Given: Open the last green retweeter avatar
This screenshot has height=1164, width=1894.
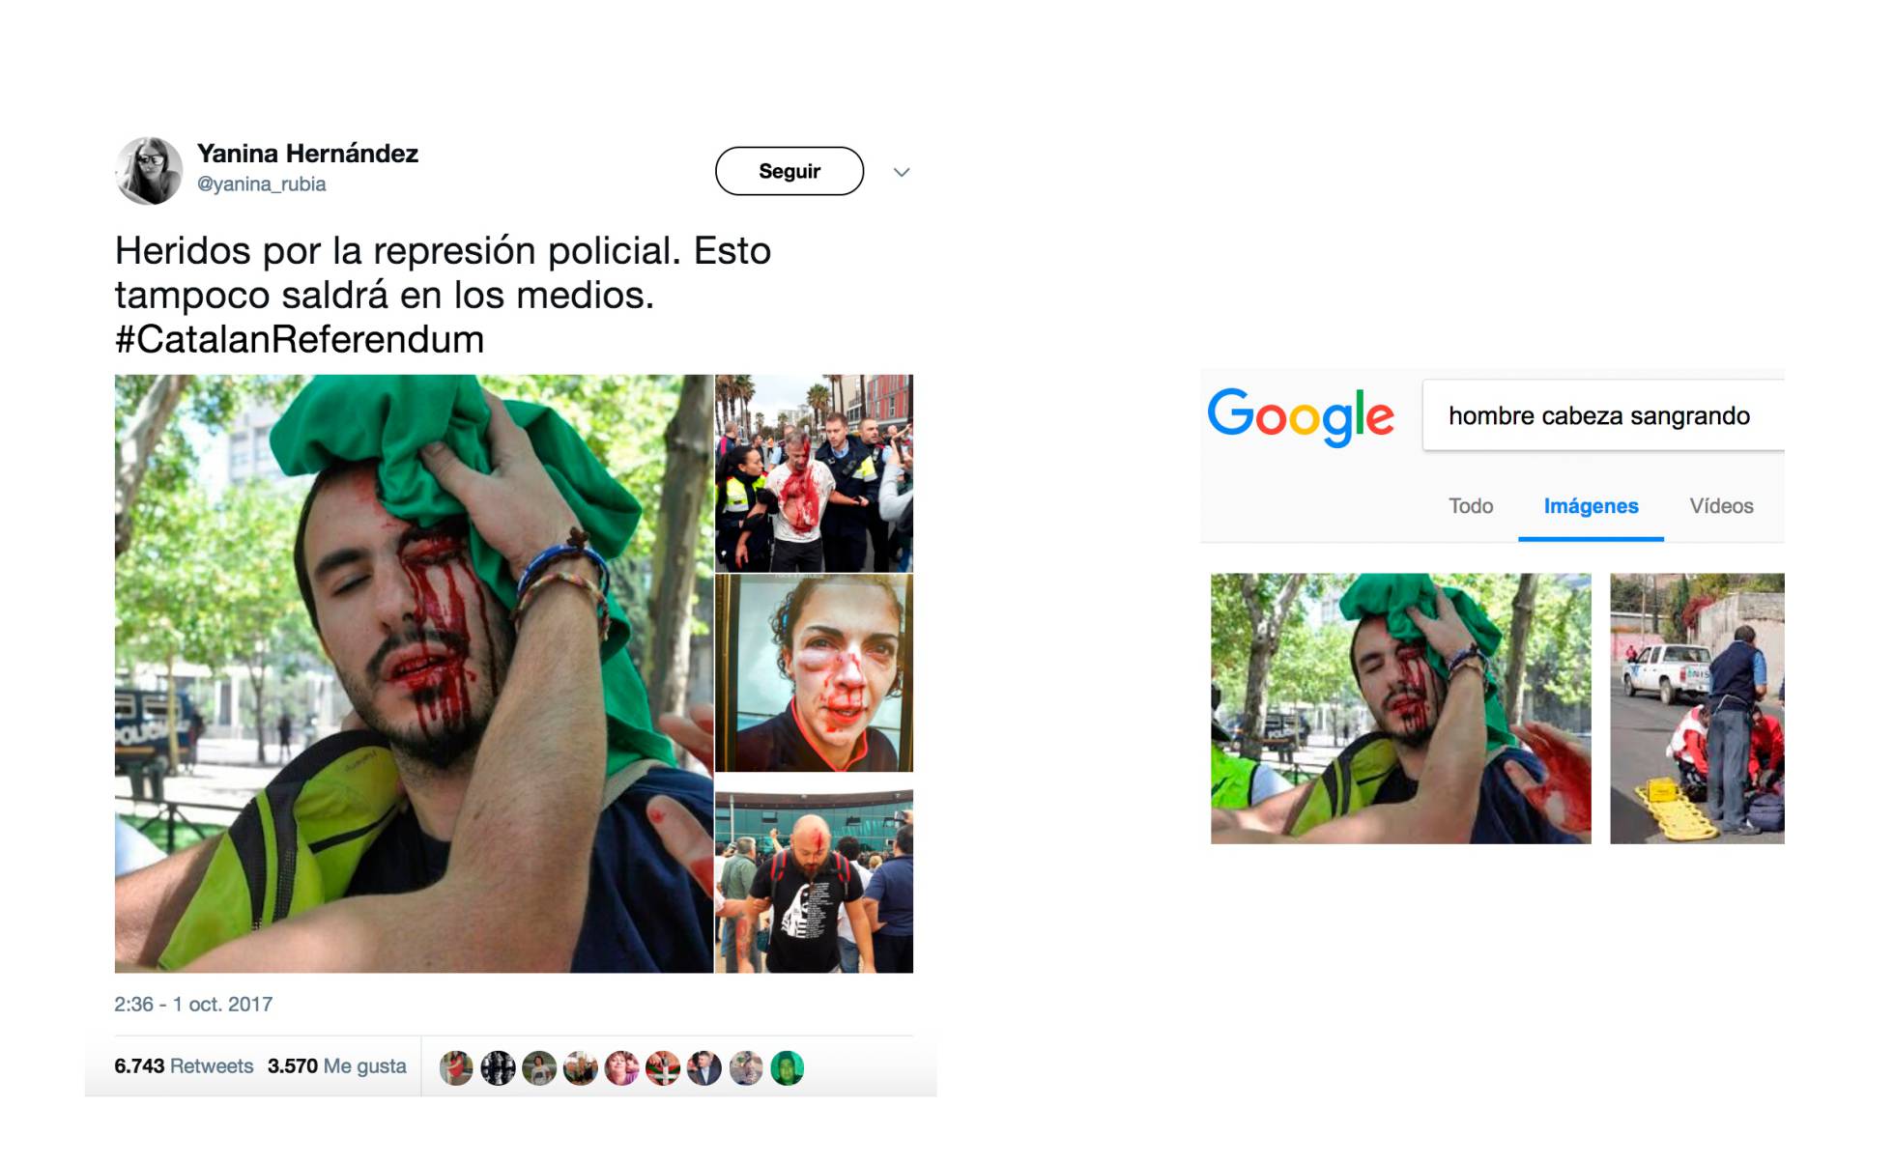Looking at the screenshot, I should 788,1067.
